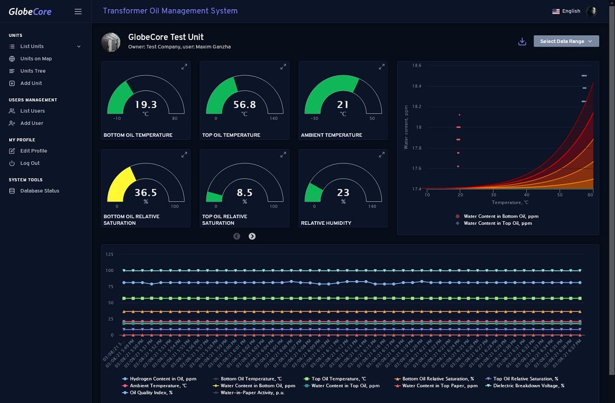The width and height of the screenshot is (615, 403).
Task: Open Units on Map page
Action: 36,59
